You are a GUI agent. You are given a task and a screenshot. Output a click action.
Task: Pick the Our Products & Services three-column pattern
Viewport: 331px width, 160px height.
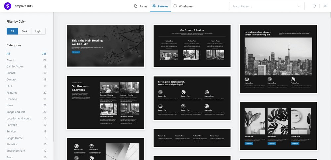pyautogui.click(x=192, y=46)
